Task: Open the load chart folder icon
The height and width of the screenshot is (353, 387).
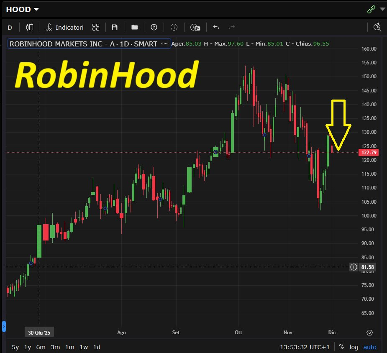Action: (x=134, y=27)
